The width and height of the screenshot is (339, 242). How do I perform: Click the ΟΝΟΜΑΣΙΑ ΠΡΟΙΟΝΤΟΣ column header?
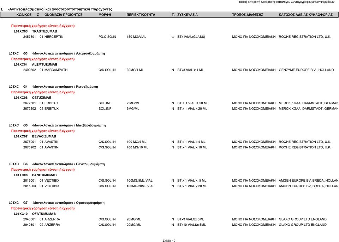pos(63,15)
